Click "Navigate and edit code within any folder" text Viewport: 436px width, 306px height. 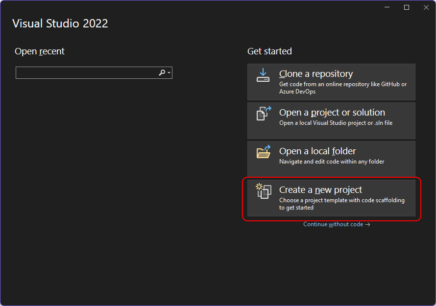pos(331,162)
